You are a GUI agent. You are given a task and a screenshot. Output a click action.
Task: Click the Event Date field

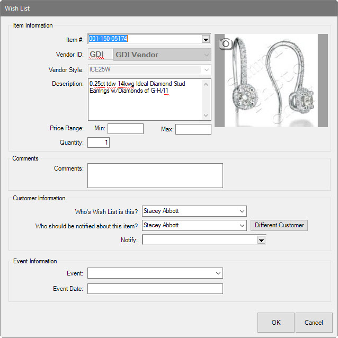click(x=155, y=289)
